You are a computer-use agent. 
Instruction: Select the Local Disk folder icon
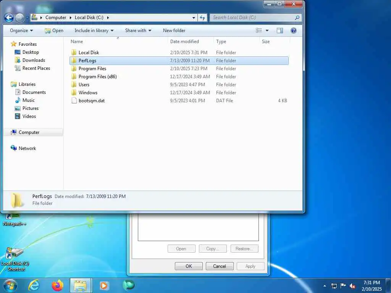point(74,53)
